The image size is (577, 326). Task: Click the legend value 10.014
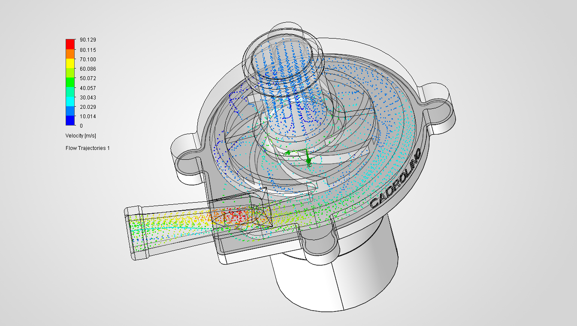(88, 117)
